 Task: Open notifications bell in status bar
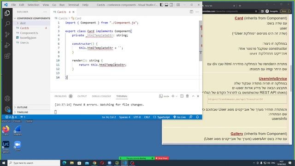pyautogui.click(x=197, y=117)
